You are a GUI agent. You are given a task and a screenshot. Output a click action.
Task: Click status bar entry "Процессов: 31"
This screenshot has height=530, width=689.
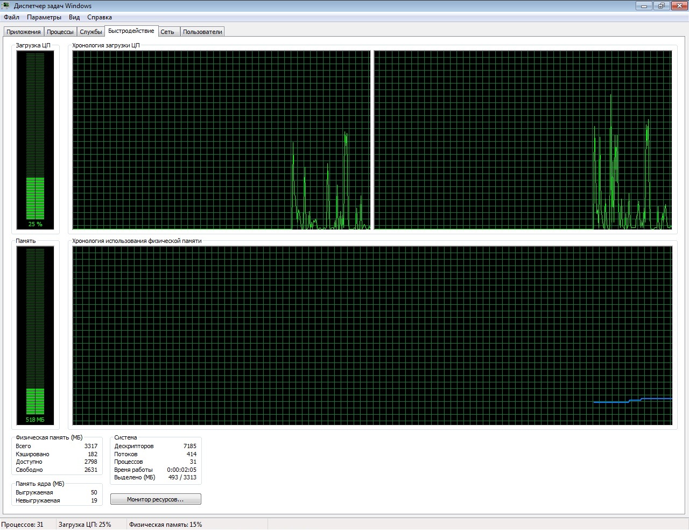point(23,525)
